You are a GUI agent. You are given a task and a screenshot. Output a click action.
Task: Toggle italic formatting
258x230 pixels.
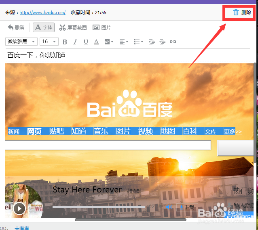coord(75,42)
